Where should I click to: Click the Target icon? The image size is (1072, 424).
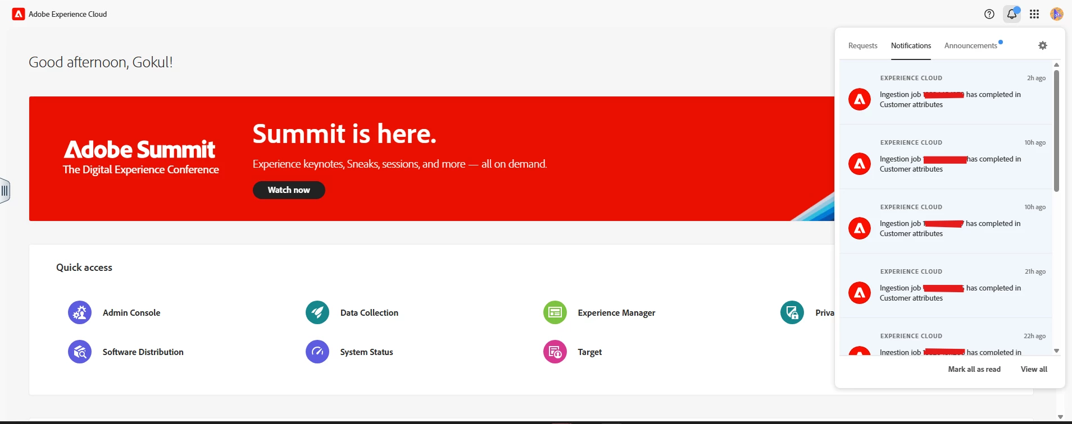point(555,352)
